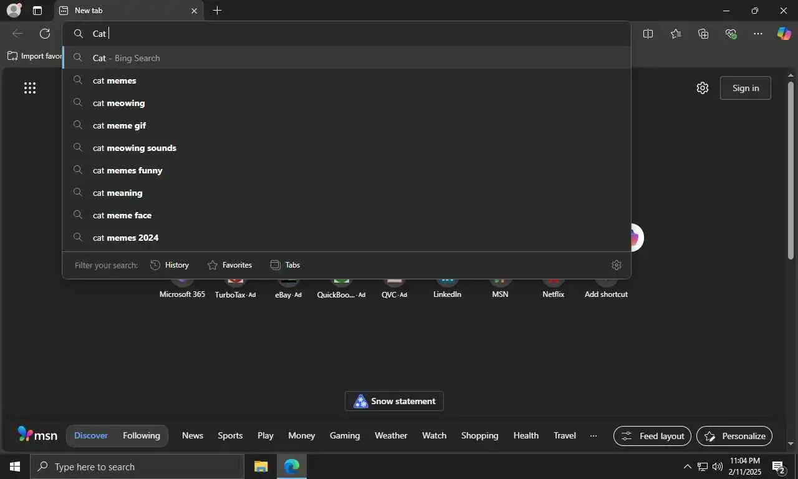The height and width of the screenshot is (479, 798).
Task: Click in the address bar input
Action: [347, 34]
